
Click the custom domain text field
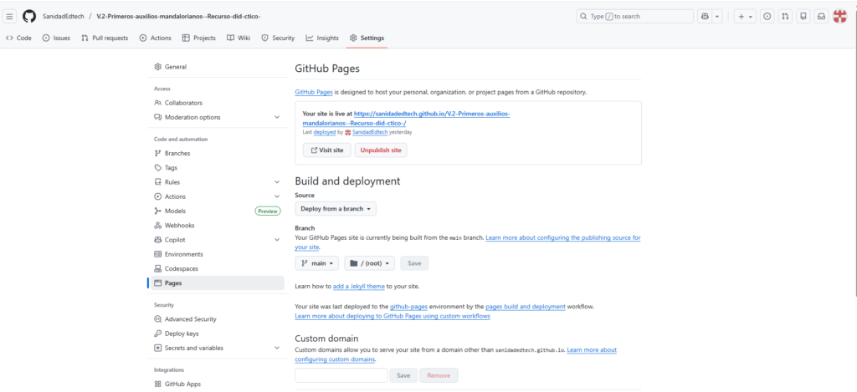coord(341,375)
